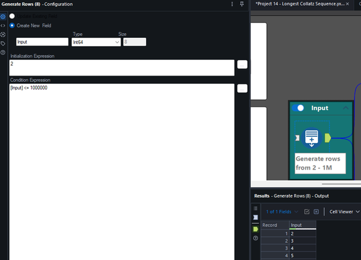Open expression editor for Initialization Expression
The image size is (361, 260).
[242, 64]
